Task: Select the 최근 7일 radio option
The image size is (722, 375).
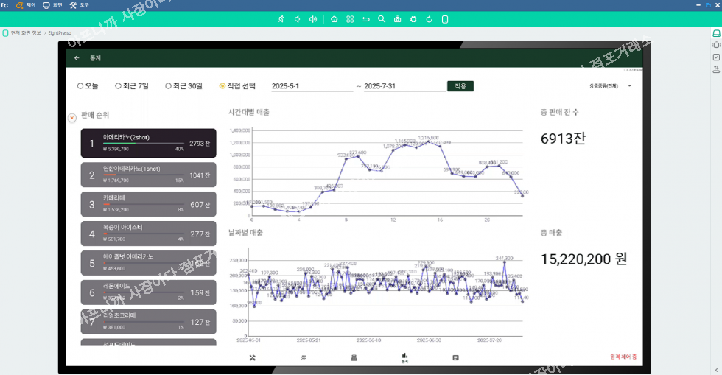Action: (x=119, y=86)
